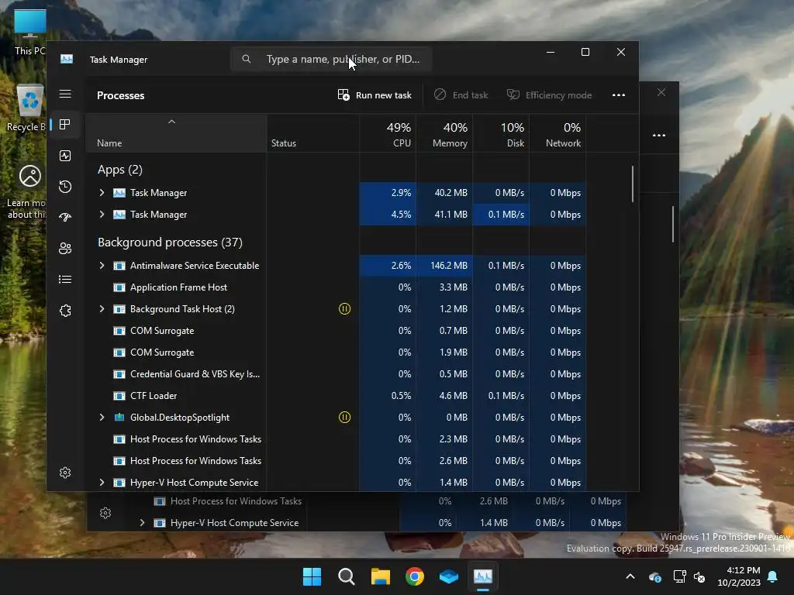Select Host Process for Windows Tasks 2.6 MB row in front window
This screenshot has width=794, height=595.
coord(337,461)
